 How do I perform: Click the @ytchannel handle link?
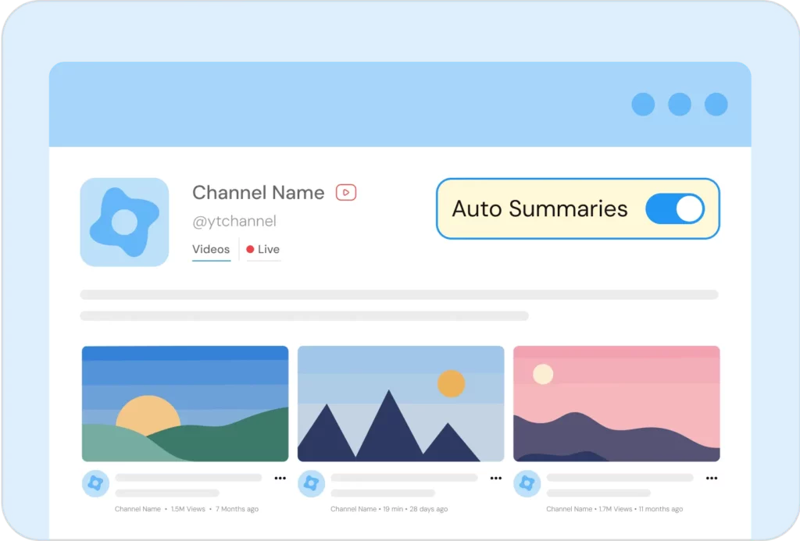[234, 222]
